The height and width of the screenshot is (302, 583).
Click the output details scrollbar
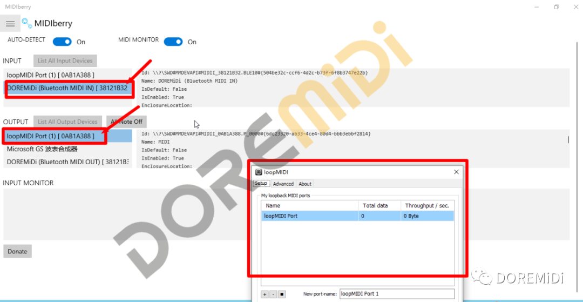click(568, 140)
